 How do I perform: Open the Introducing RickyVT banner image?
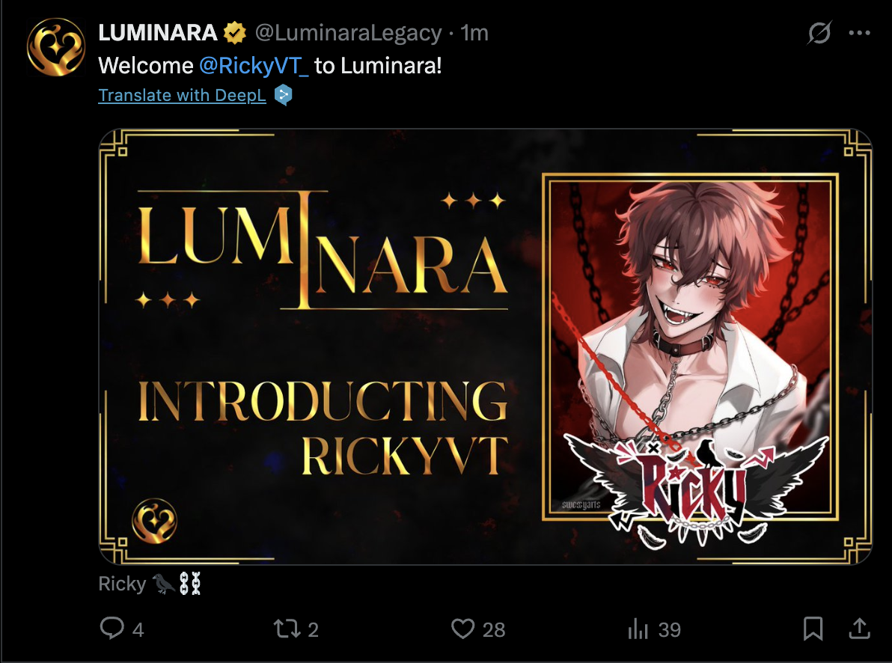[485, 346]
